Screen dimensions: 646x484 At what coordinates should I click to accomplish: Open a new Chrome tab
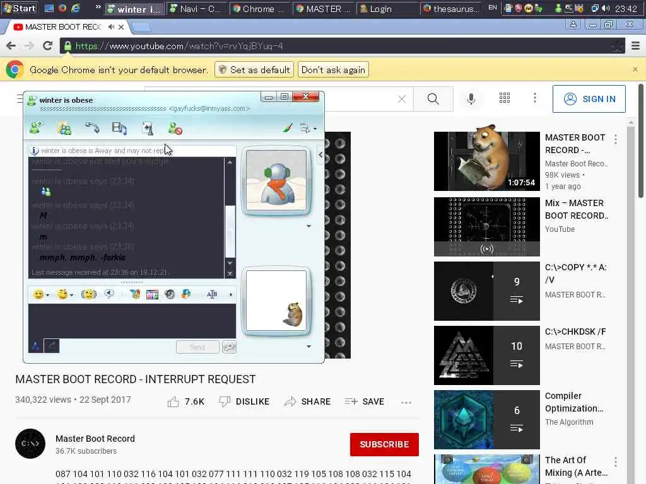[x=141, y=28]
